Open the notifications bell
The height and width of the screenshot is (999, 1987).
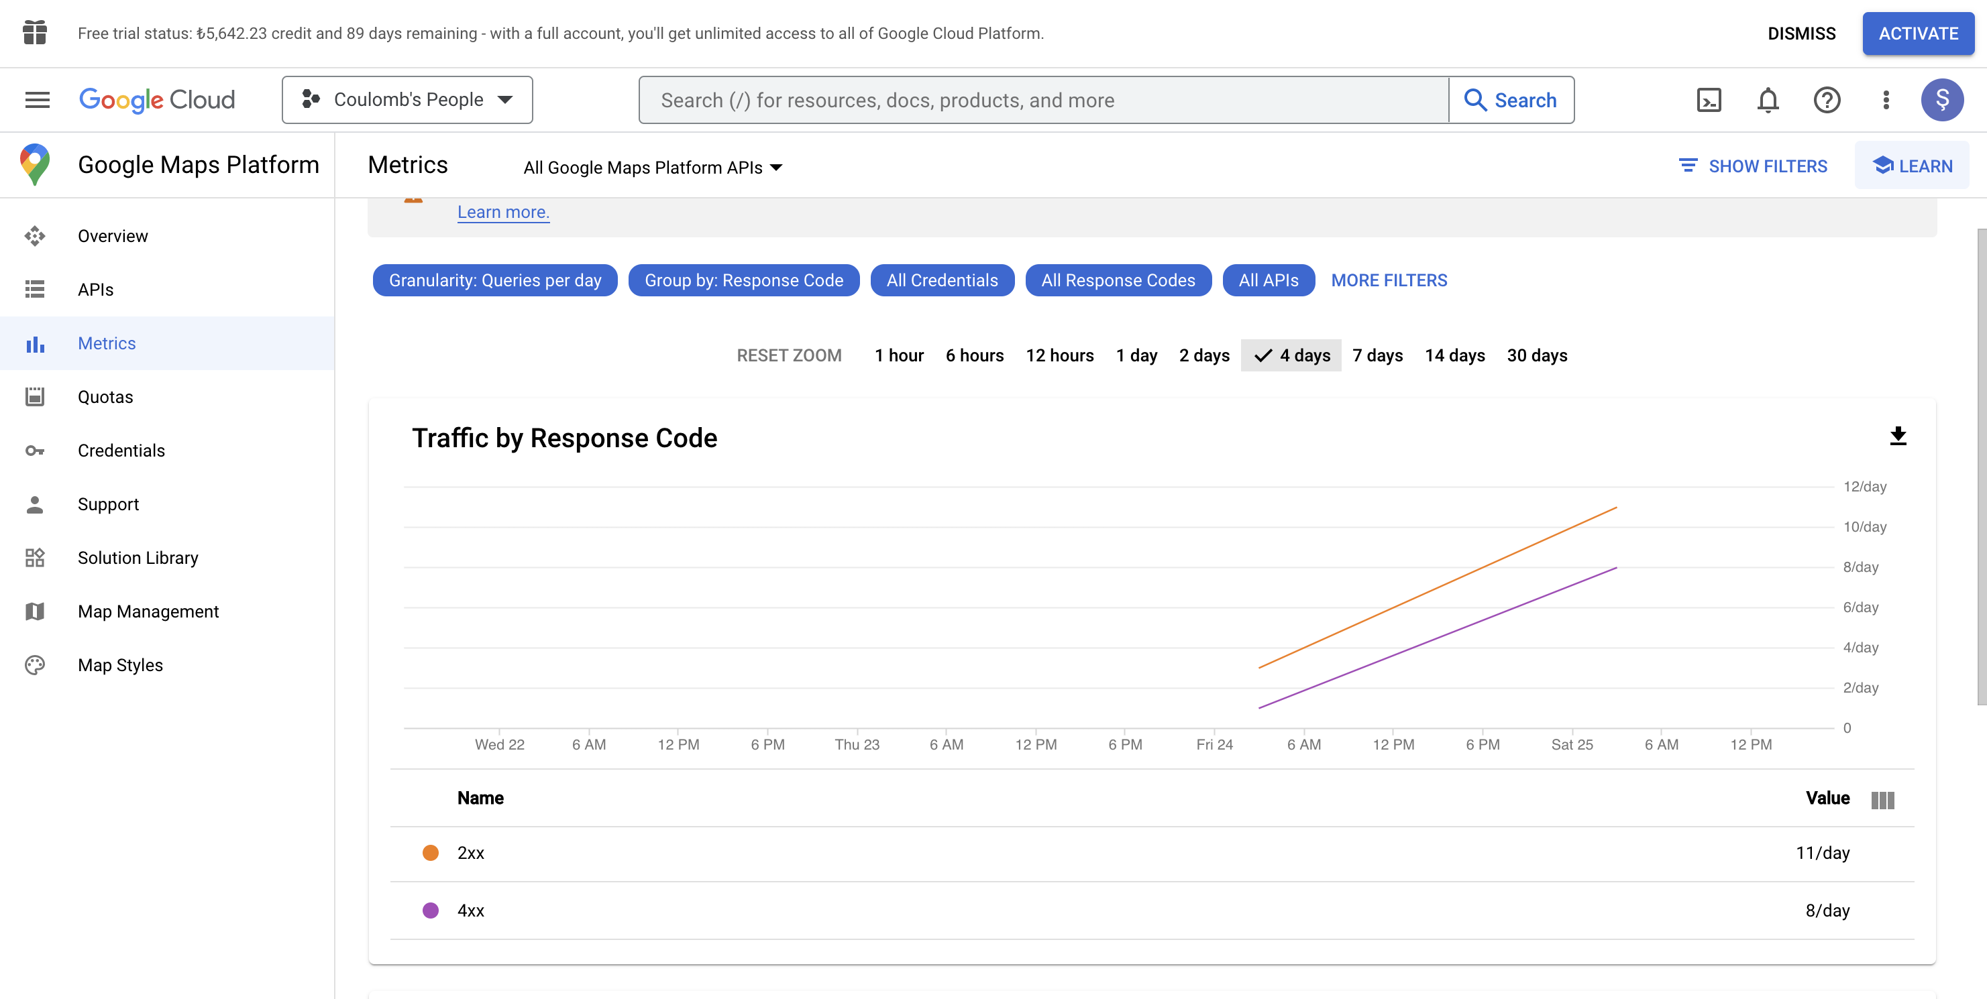(x=1767, y=99)
